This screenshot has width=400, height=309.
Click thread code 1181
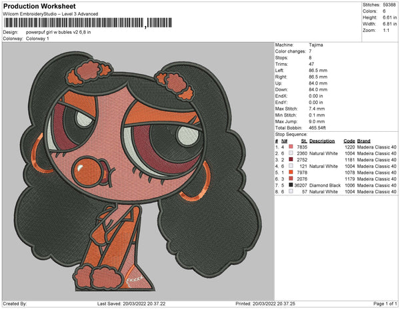[x=350, y=160]
